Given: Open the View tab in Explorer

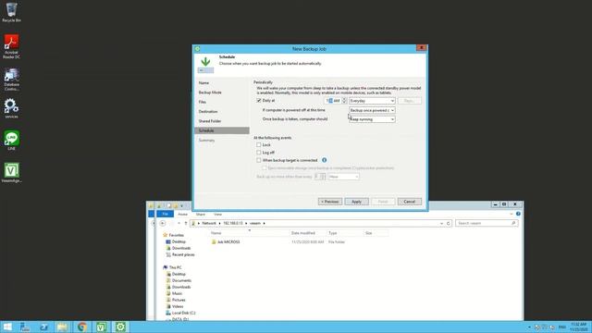Looking at the screenshot, I should pos(218,214).
